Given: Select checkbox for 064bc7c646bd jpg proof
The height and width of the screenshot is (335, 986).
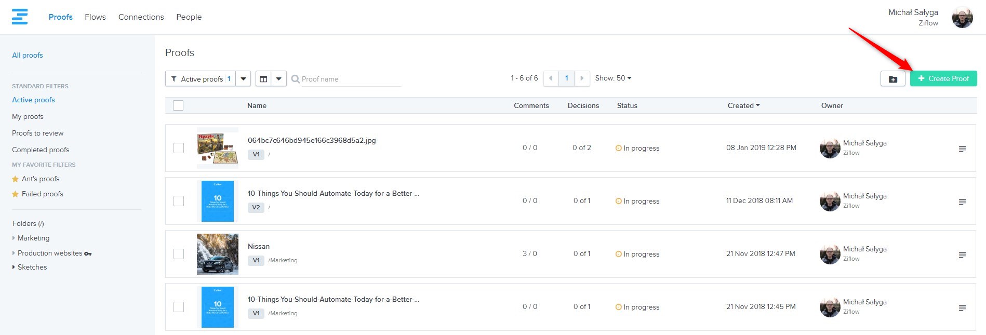Looking at the screenshot, I should click(179, 148).
